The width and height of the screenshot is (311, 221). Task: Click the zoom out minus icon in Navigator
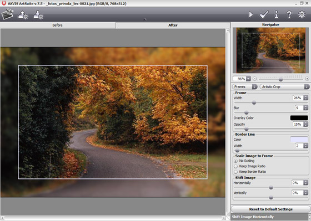tap(255, 79)
